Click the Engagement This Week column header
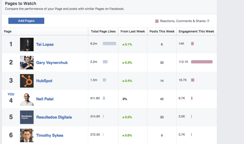 click(x=196, y=31)
